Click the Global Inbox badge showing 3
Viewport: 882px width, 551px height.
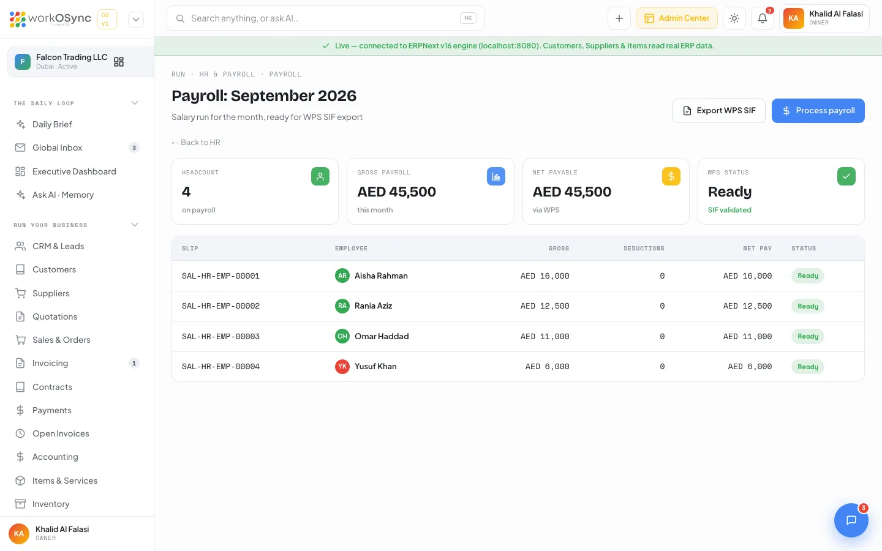click(x=134, y=148)
